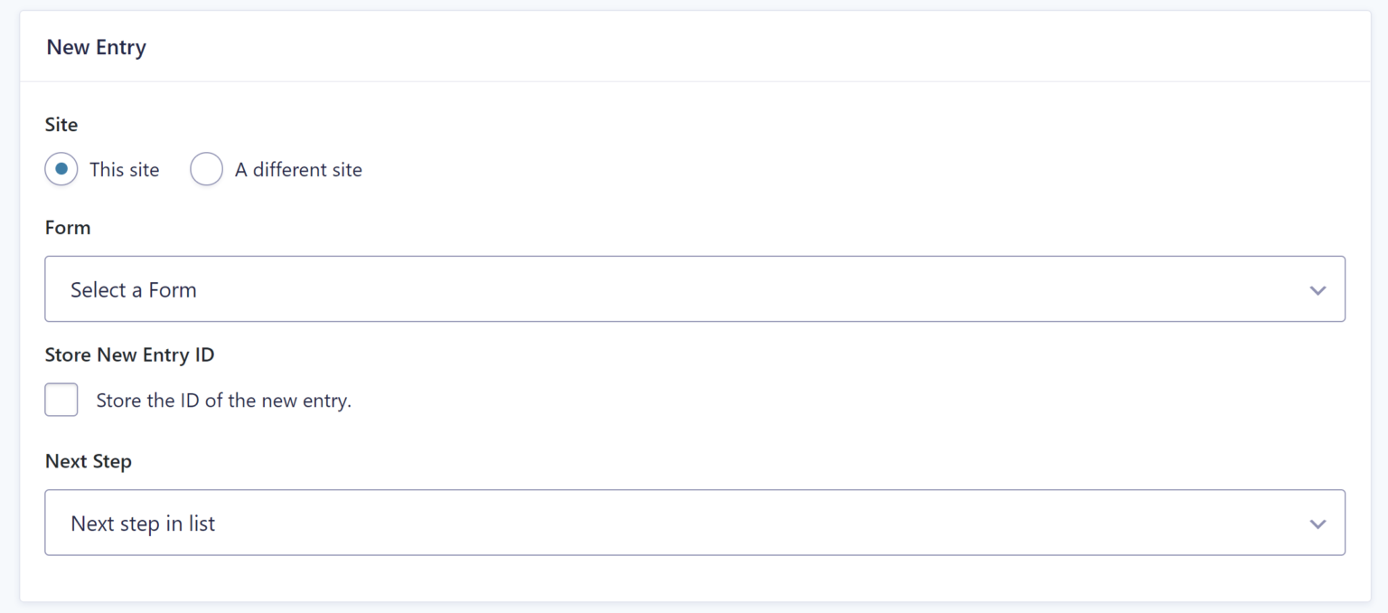Click the "New Entry" panel heading
The height and width of the screenshot is (613, 1388).
click(96, 47)
